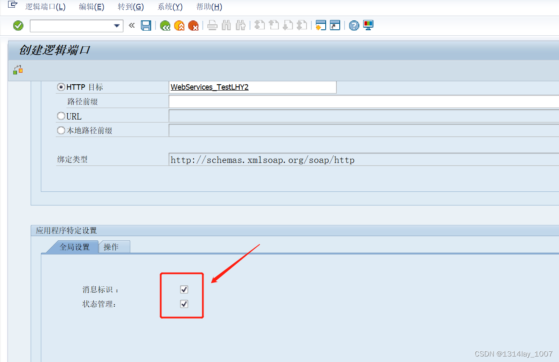Click the Previous Page icon
Viewport: 559px width, 362px height.
click(x=274, y=26)
